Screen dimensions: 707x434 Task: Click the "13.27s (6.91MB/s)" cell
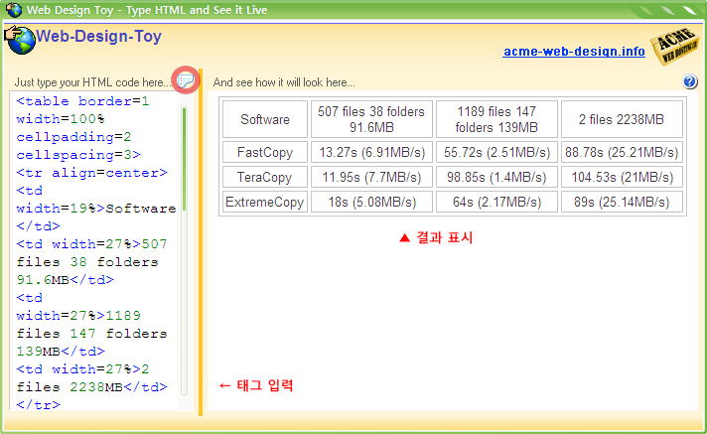coord(371,152)
